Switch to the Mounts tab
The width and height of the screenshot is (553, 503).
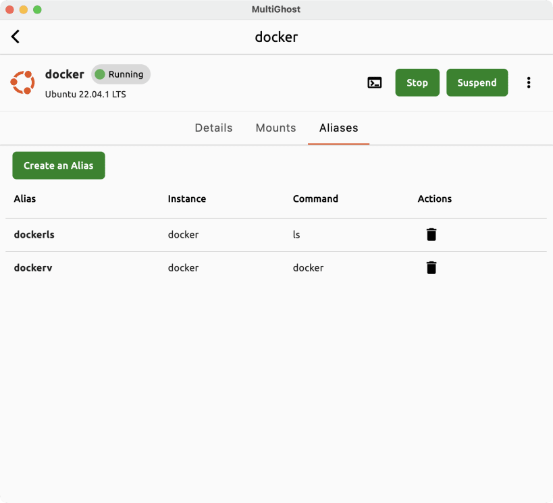tap(275, 128)
